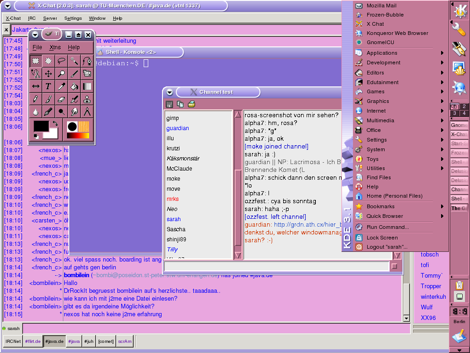Viewport: 470px width, 353px height.
Task: Select the Bezier pen paths tool
Action: 87,61
